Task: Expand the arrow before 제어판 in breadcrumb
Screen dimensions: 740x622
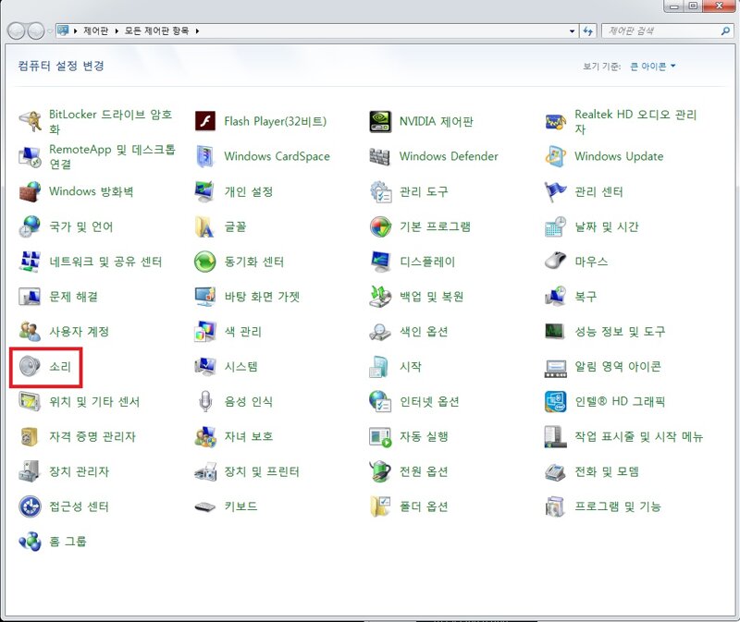Action: (76, 31)
